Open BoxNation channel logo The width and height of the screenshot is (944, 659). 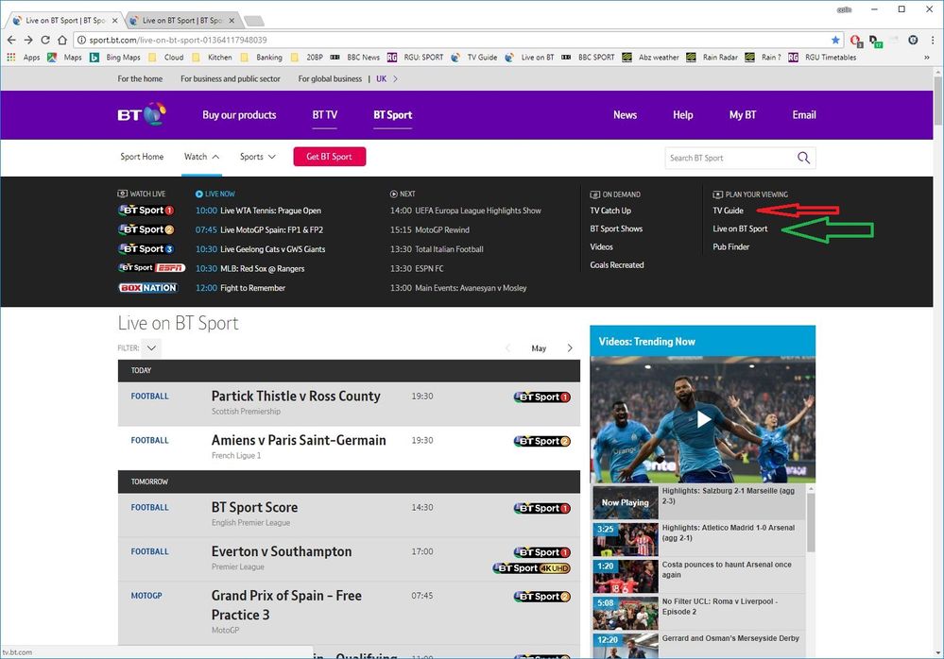147,288
